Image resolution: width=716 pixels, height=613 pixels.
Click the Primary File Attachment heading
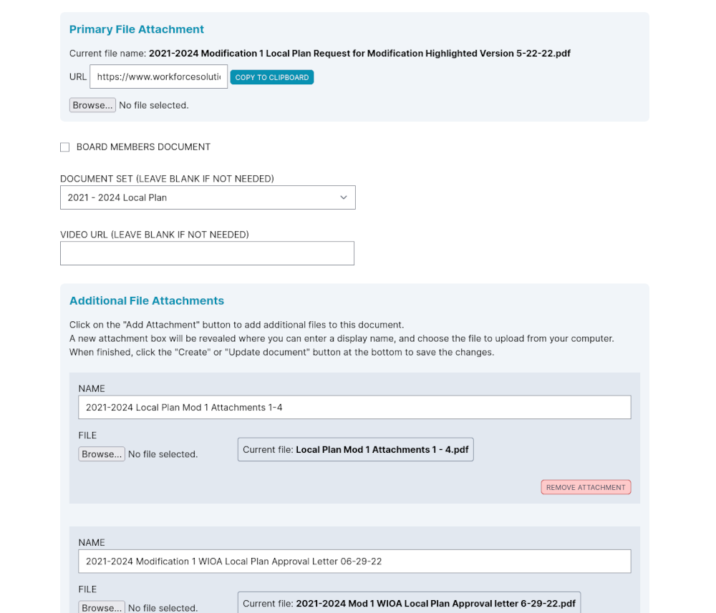(137, 29)
